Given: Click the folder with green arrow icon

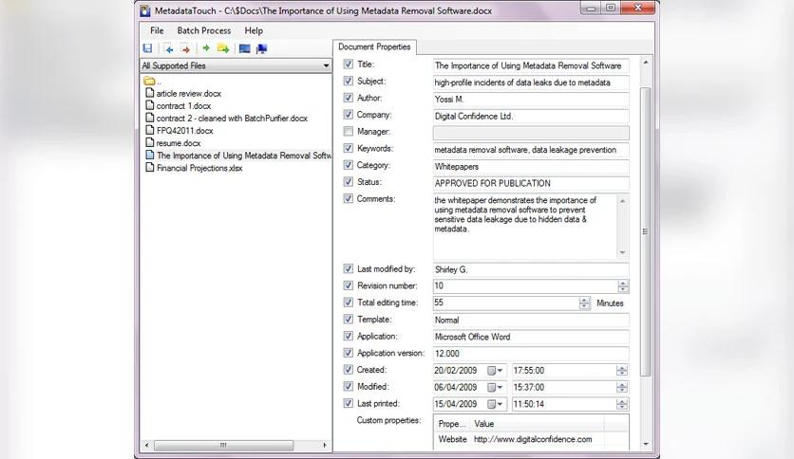Looking at the screenshot, I should click(223, 48).
